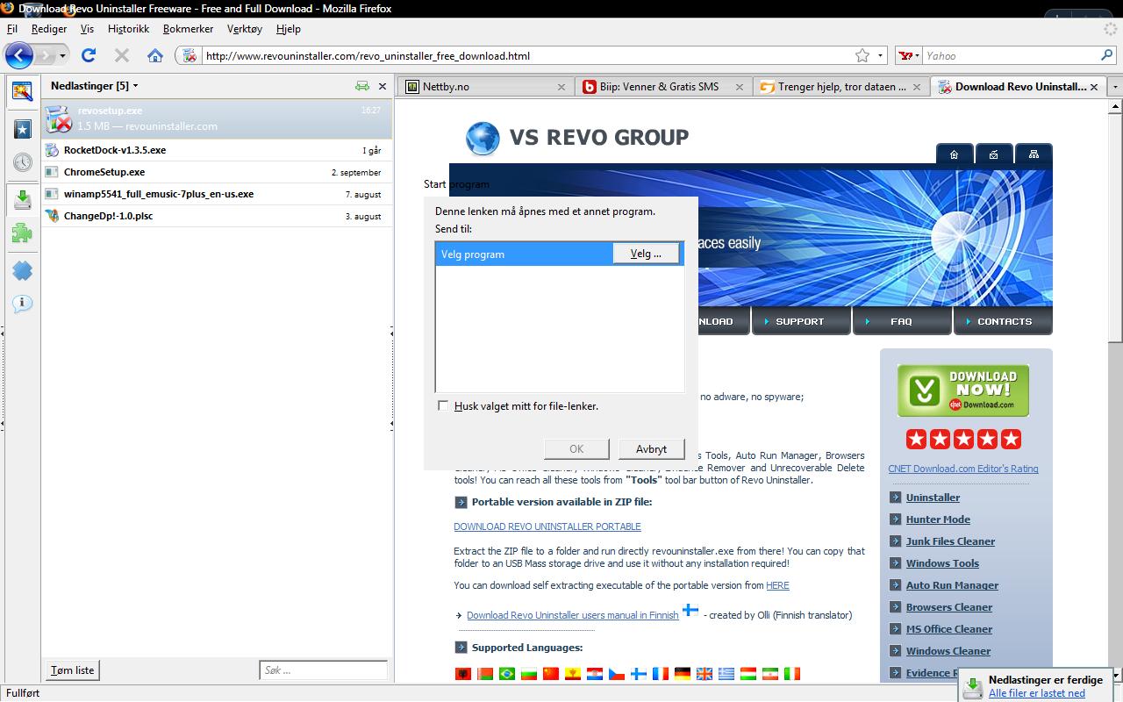Click the 'Alle filer er lastet ned' link
This screenshot has width=1123, height=702.
1036,692
